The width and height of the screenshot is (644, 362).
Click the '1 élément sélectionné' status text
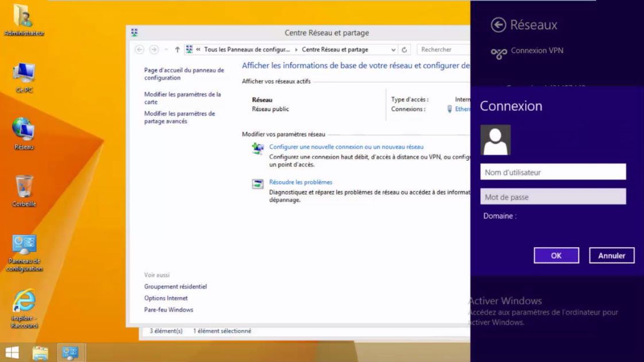[x=222, y=331]
